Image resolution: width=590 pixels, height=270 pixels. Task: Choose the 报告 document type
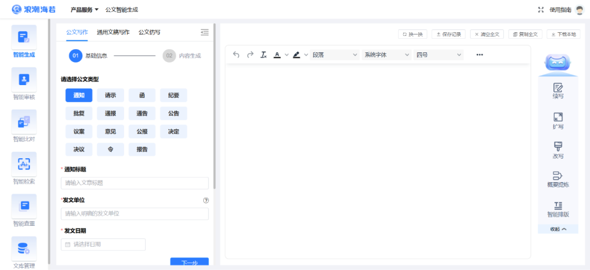coord(142,149)
